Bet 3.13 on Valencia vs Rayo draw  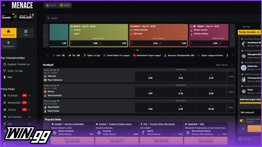181,77
